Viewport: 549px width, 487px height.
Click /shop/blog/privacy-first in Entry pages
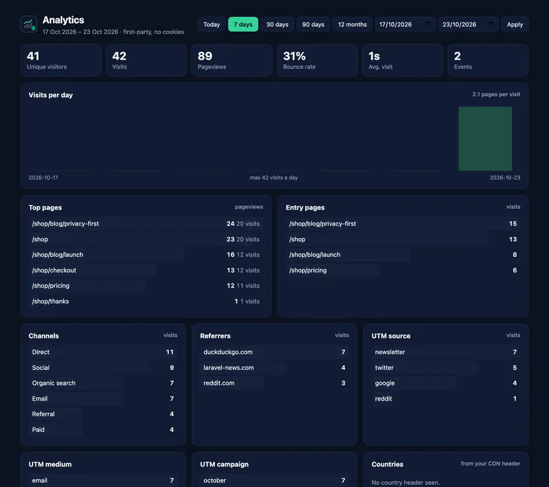tap(403, 224)
